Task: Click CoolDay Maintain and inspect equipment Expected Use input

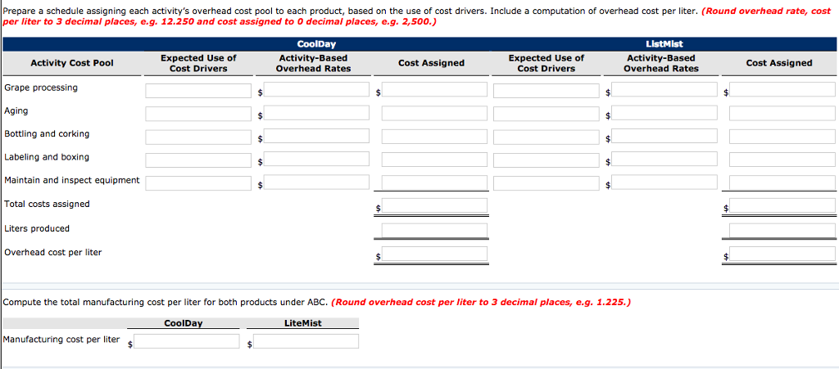Action: 198,183
